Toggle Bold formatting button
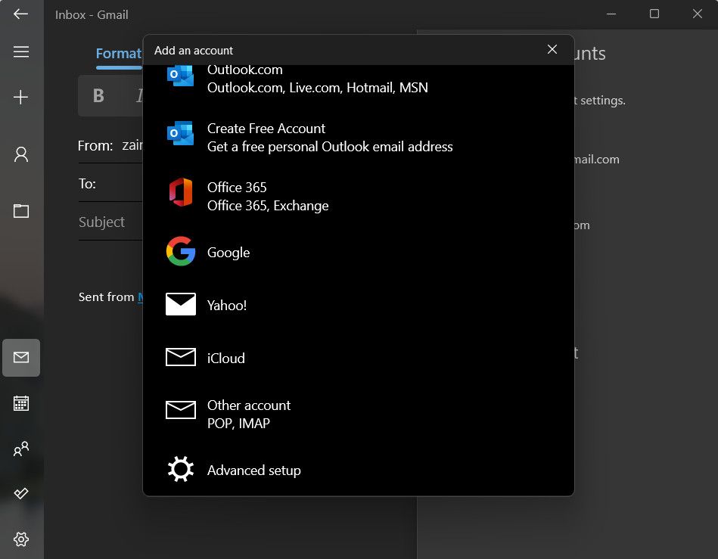This screenshot has width=718, height=559. pyautogui.click(x=98, y=95)
